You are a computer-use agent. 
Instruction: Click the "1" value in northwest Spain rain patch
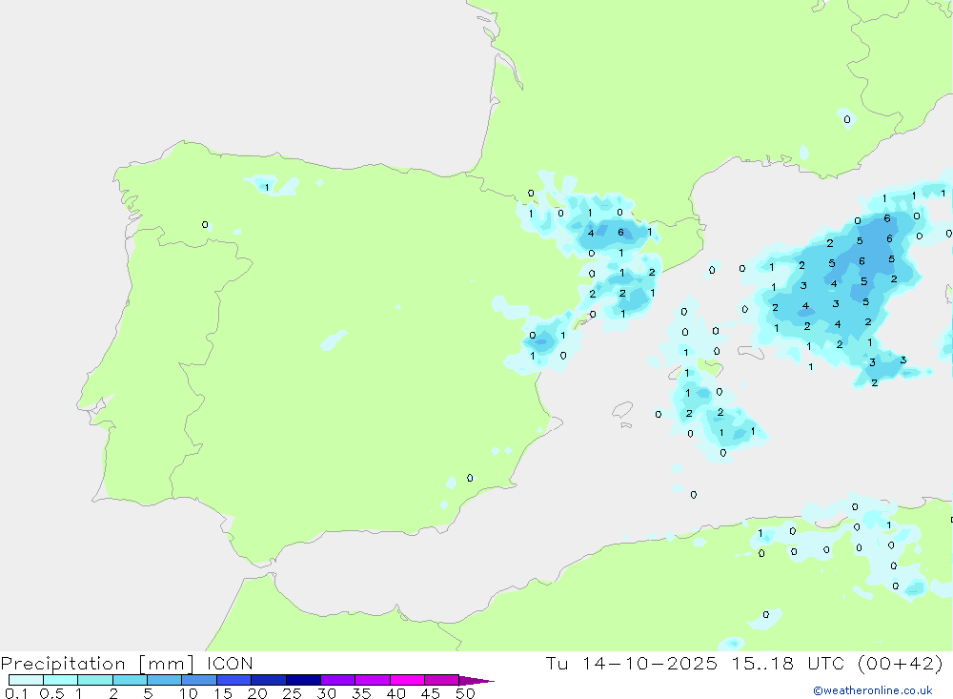pyautogui.click(x=267, y=187)
